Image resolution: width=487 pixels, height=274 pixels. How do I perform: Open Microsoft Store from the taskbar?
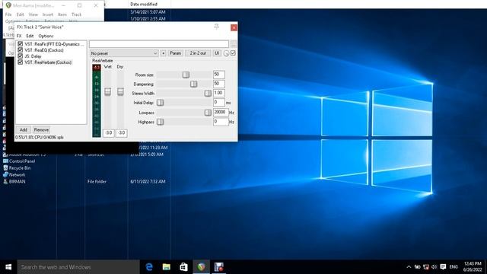click(x=183, y=267)
